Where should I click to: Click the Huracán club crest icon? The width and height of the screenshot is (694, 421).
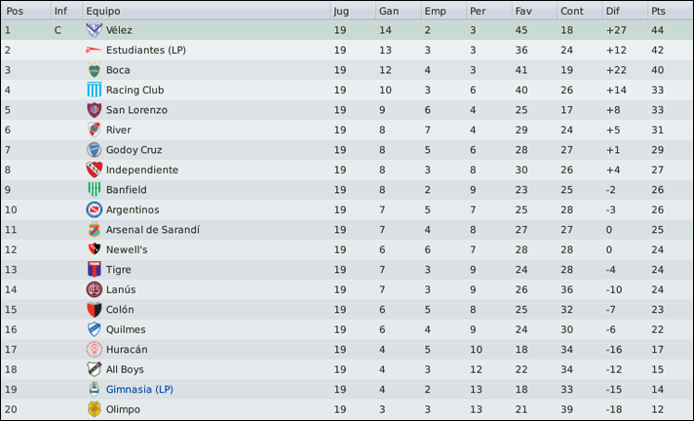click(94, 349)
